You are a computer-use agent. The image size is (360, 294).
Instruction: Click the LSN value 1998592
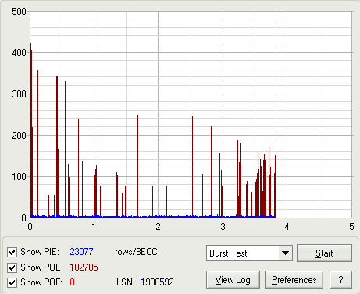(x=157, y=282)
